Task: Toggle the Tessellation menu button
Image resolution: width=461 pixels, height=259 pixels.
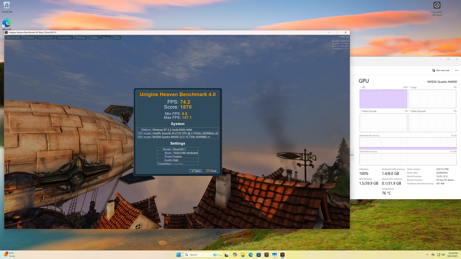Action: click(64, 37)
